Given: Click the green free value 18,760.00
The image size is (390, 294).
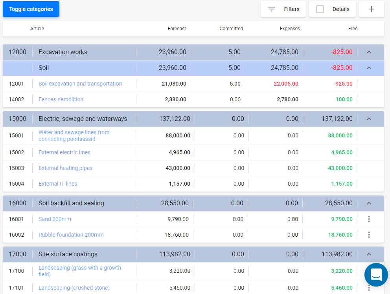Looking at the screenshot, I should pyautogui.click(x=340, y=235).
